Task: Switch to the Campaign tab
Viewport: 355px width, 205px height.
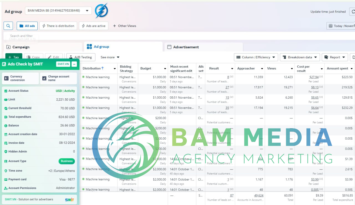Action: [x=43, y=47]
